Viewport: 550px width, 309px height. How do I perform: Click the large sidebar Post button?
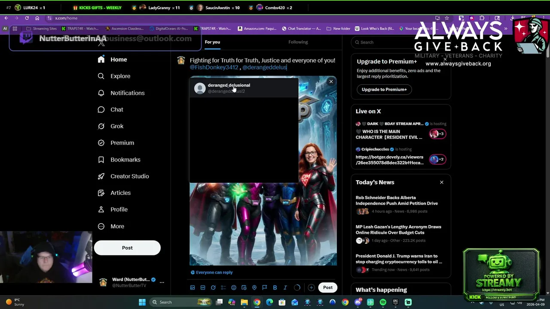(127, 248)
